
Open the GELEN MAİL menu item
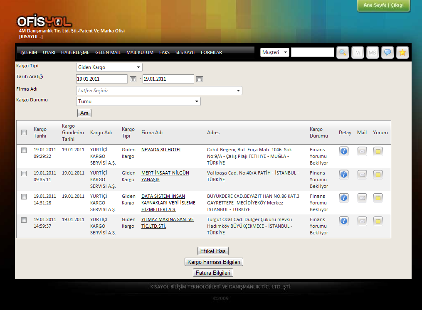108,52
